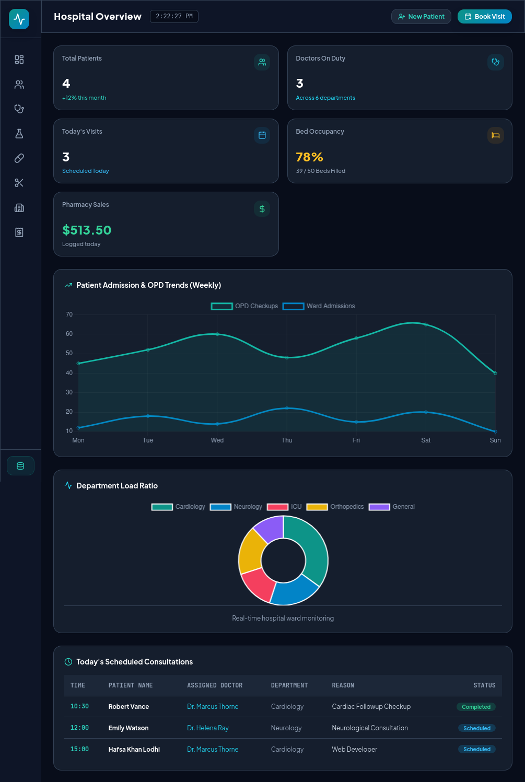Hide Cardiology in the department legend
The height and width of the screenshot is (782, 525).
click(178, 507)
